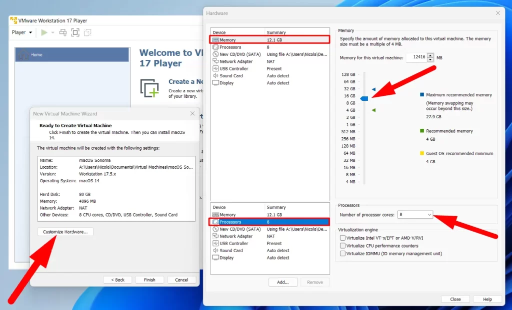Open the Create a New Virtual Machine link
Viewport: 512px width, 310px height.
point(185,82)
